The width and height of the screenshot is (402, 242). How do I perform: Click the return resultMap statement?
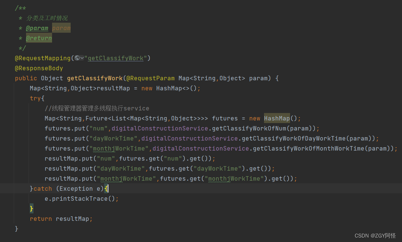click(61, 219)
